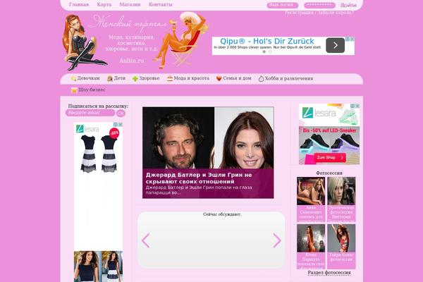This screenshot has width=423, height=282.
Task: Open the Карта menu item
Action: [104, 5]
